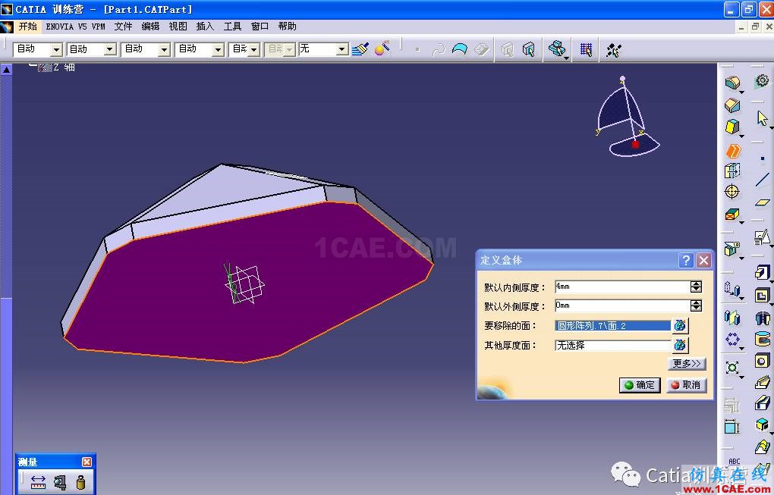Select the rib tool
This screenshot has width=774, height=495.
(x=762, y=382)
